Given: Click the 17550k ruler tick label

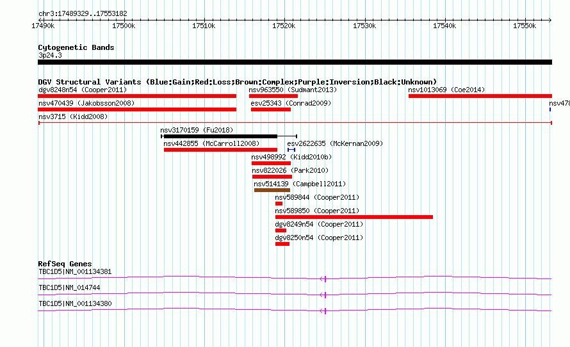Looking at the screenshot, I should coord(524,26).
